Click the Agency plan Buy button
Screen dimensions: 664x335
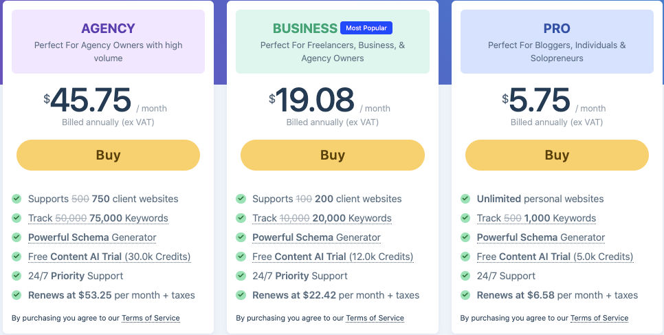tap(108, 155)
